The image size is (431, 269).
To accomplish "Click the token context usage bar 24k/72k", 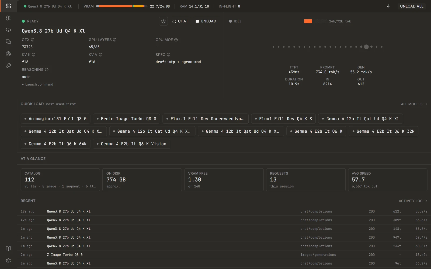I will pos(315,21).
